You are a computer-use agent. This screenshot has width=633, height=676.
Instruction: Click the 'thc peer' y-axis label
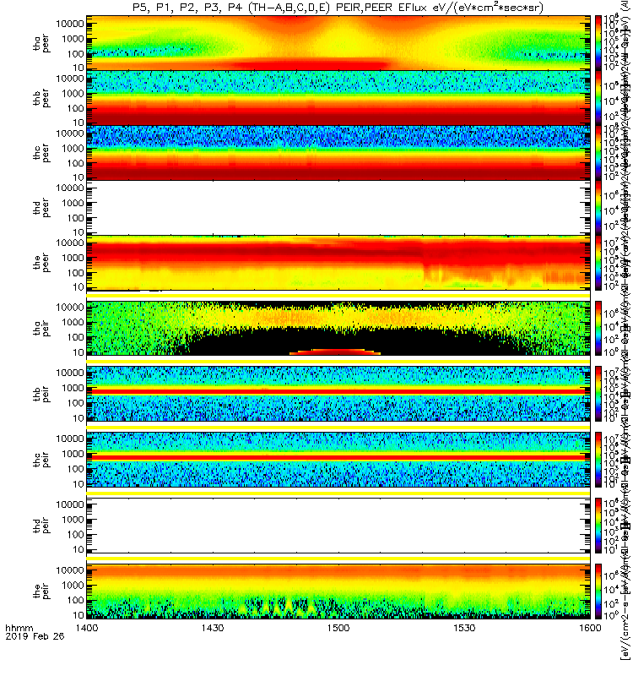(41, 154)
